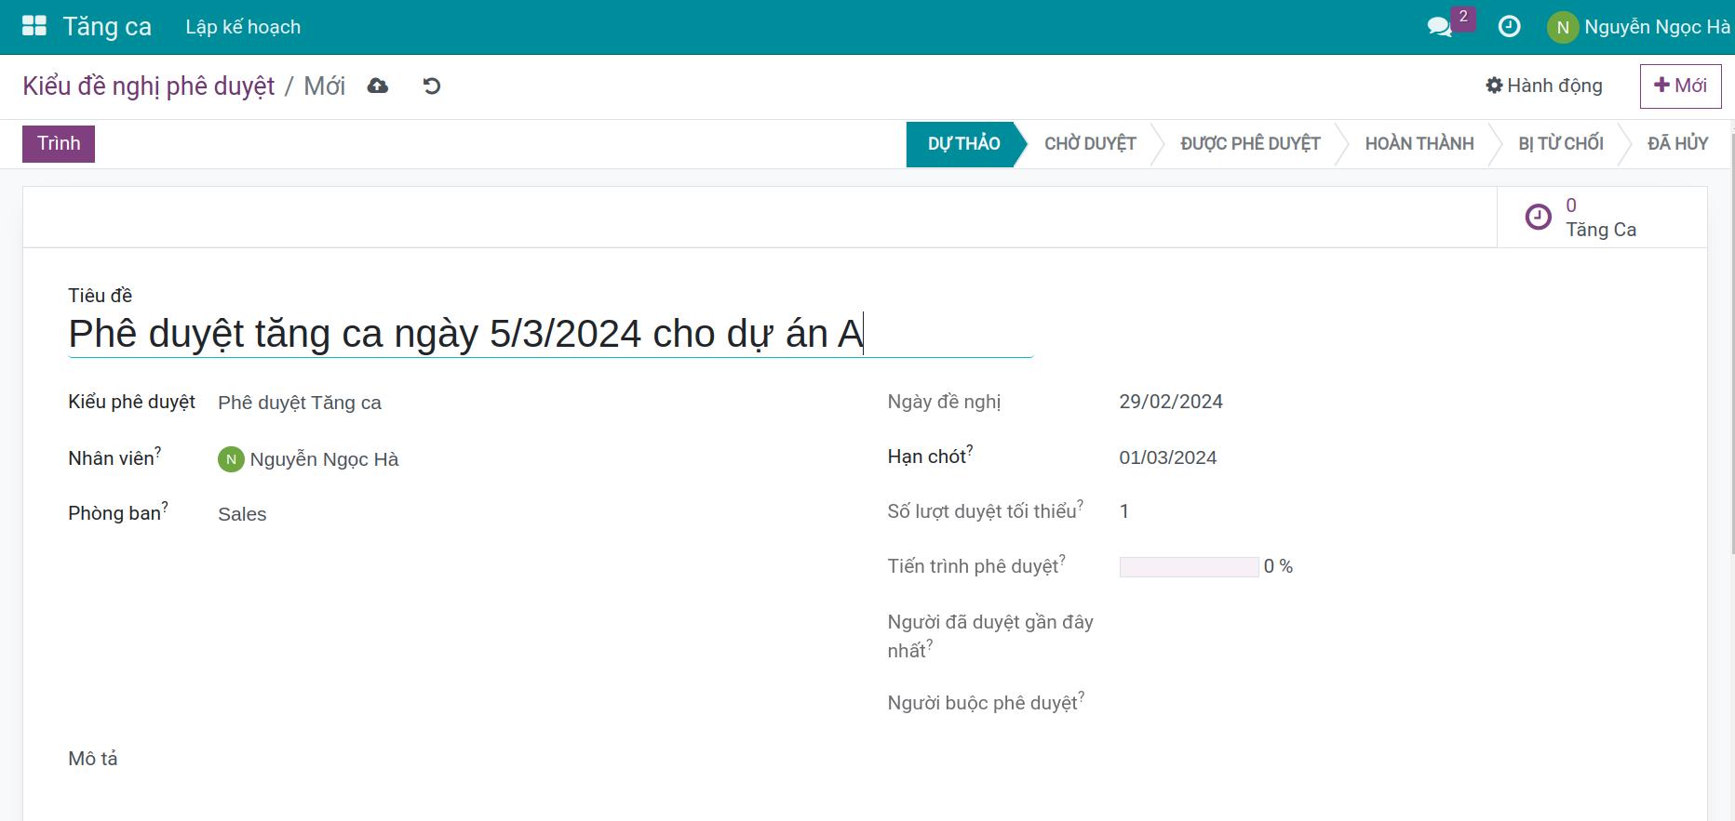The height and width of the screenshot is (821, 1735).
Task: Open user menu Nguyễn Ngọc Hà
Action: click(x=1638, y=27)
